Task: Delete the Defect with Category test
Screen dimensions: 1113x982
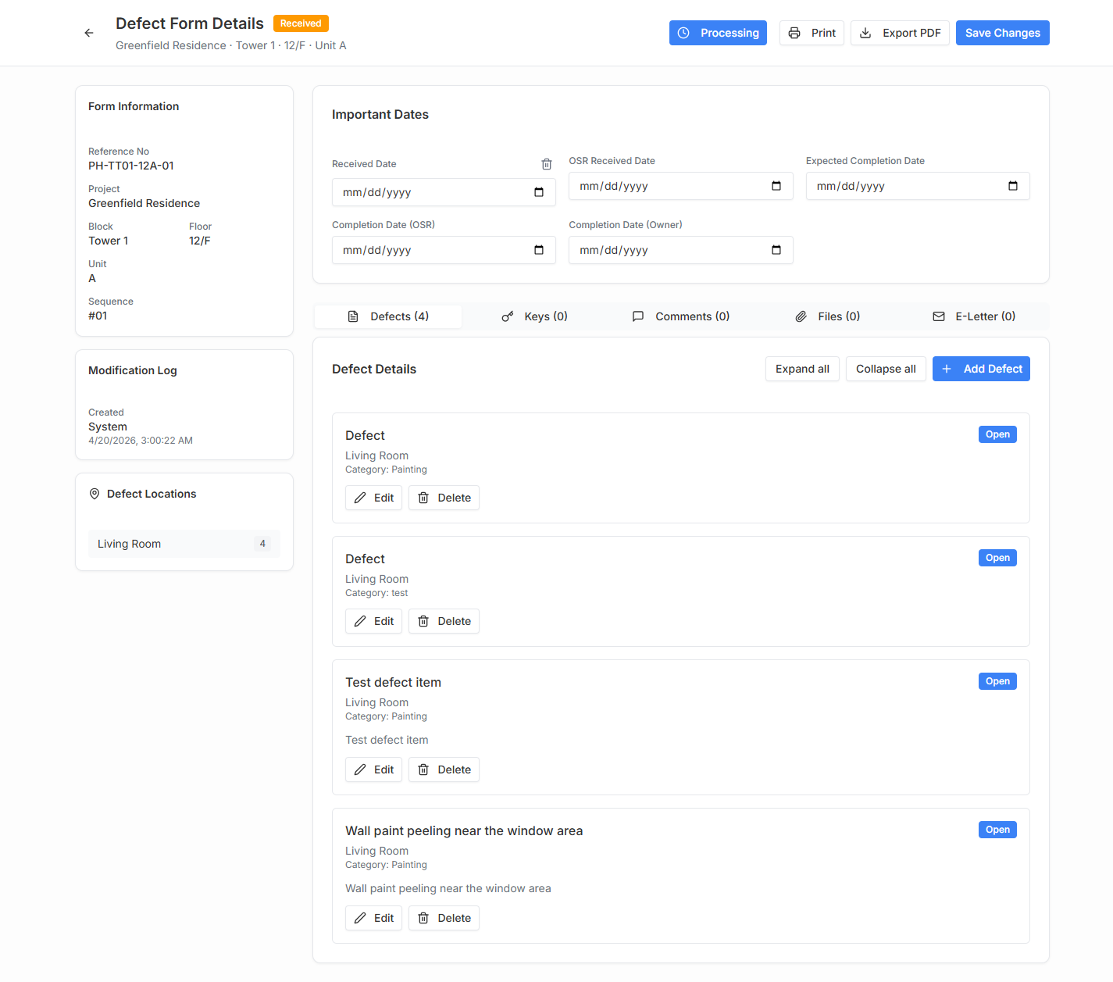Action: click(444, 621)
